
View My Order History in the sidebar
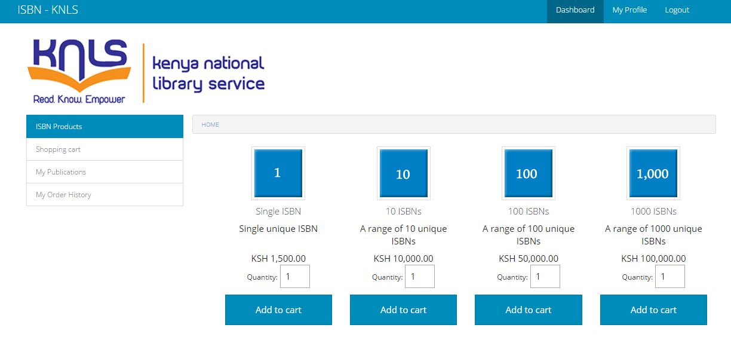(105, 195)
